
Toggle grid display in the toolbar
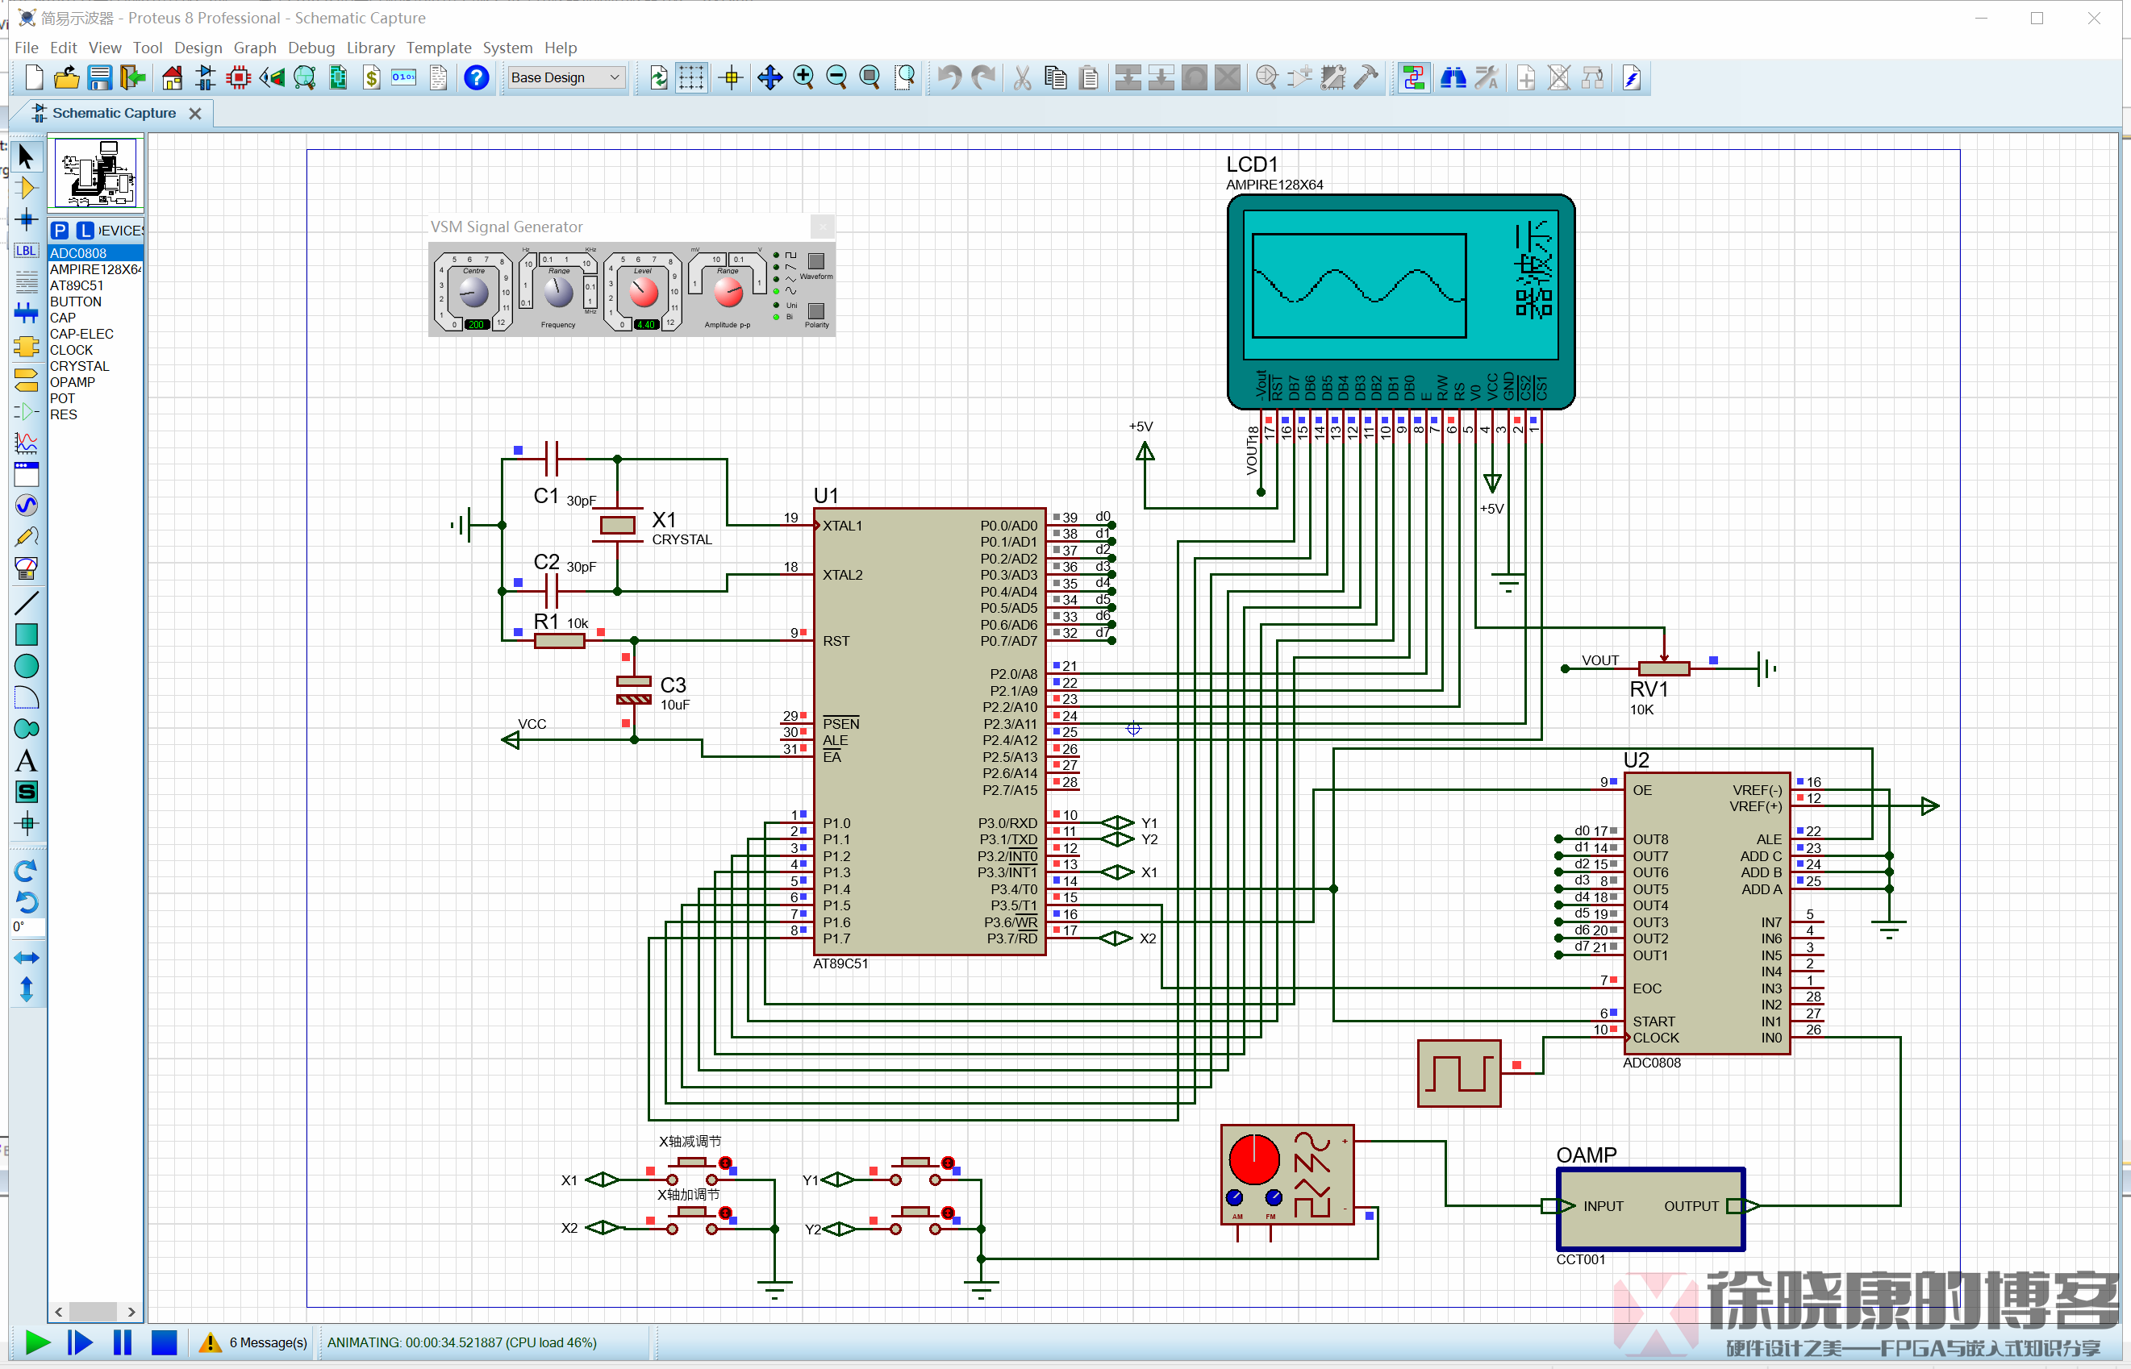point(691,78)
